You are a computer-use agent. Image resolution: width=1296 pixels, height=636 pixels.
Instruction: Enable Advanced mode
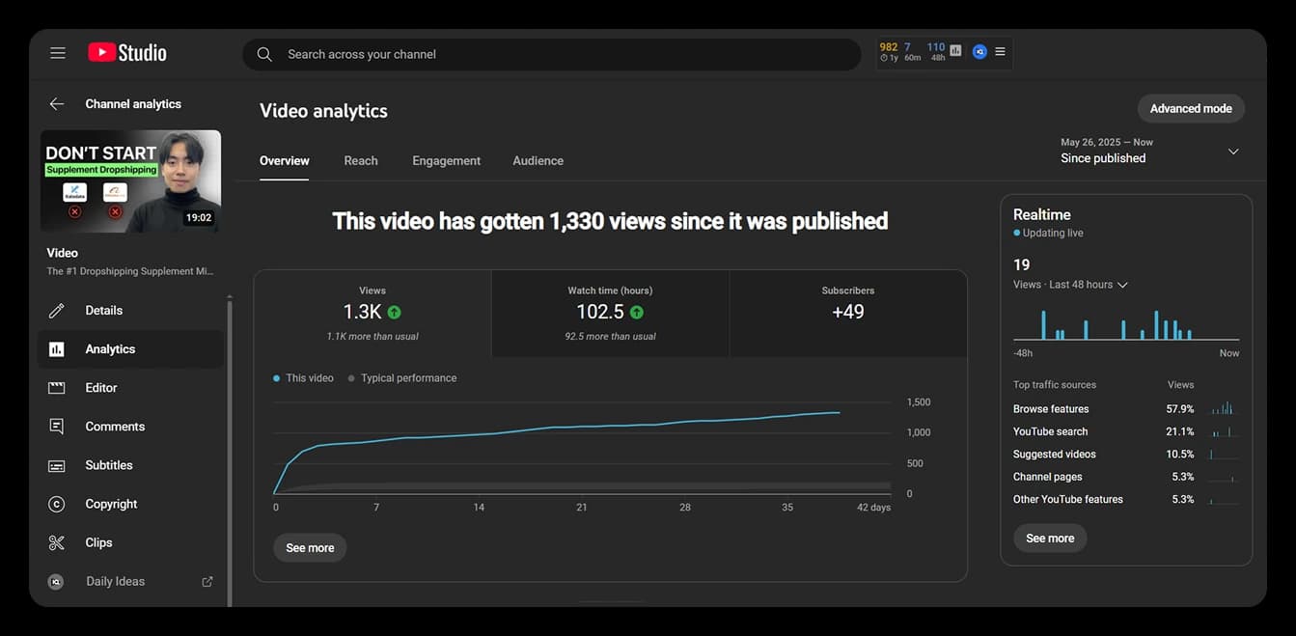click(x=1190, y=108)
